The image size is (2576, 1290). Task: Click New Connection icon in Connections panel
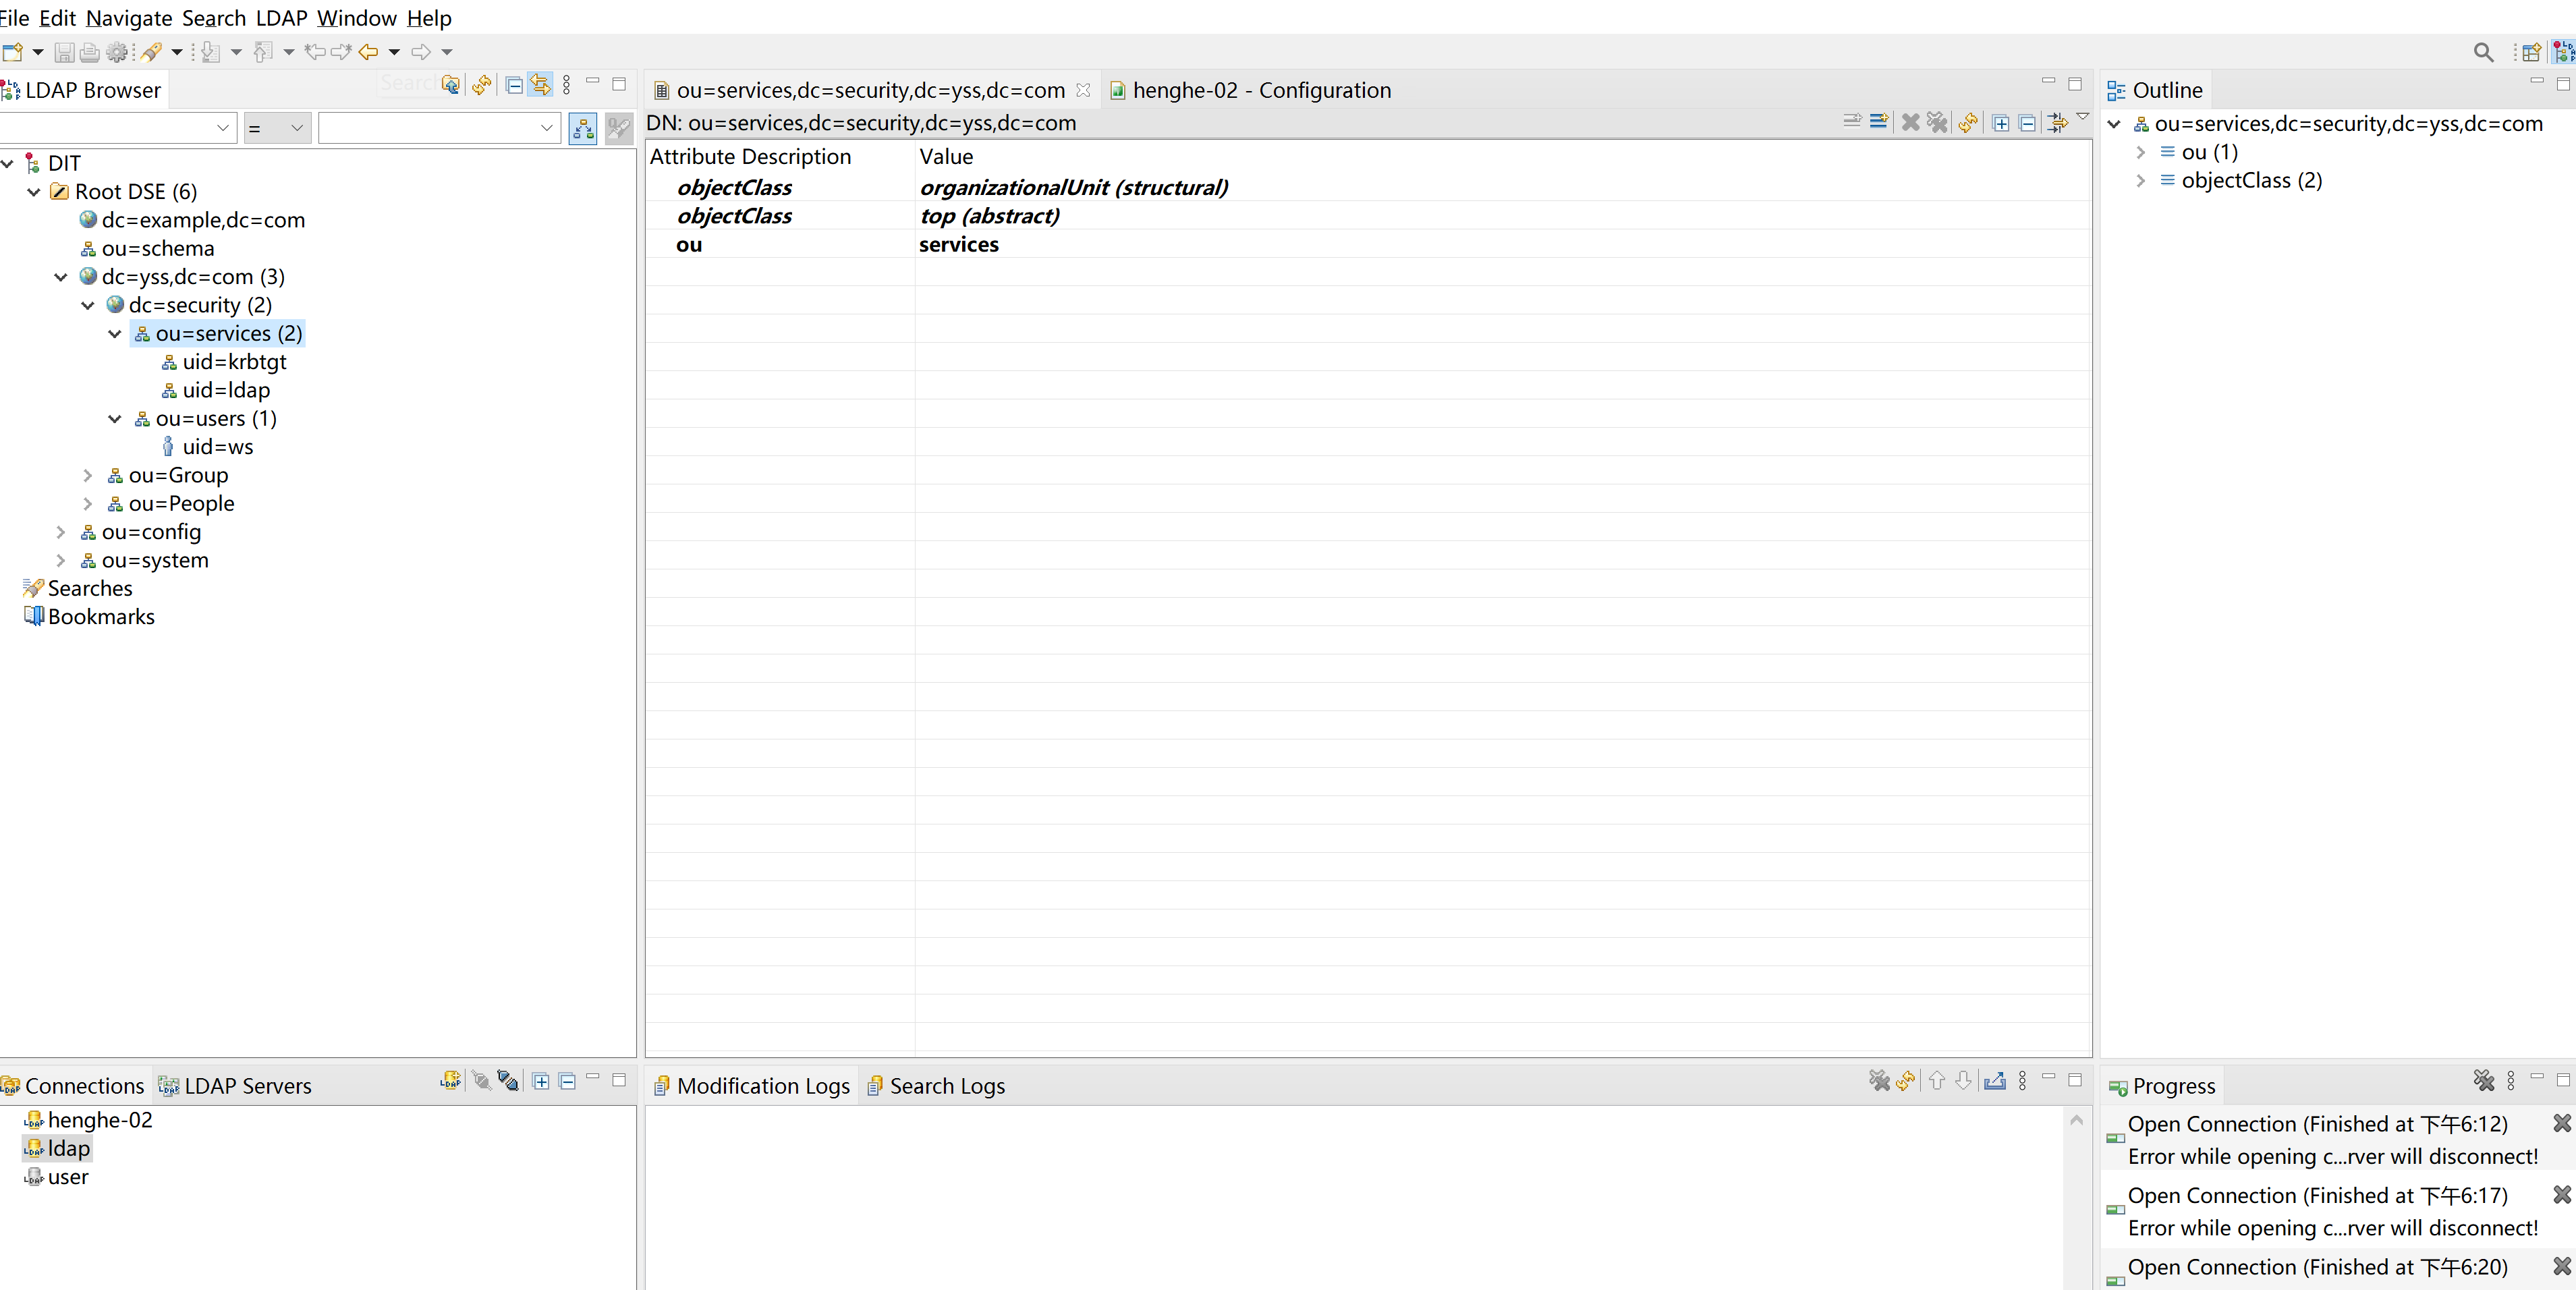click(x=450, y=1080)
